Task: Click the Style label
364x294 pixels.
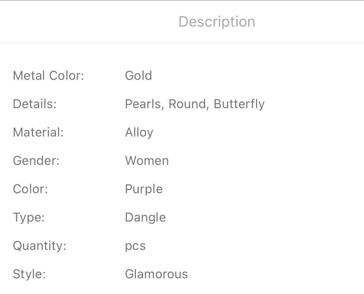Action: tap(29, 274)
